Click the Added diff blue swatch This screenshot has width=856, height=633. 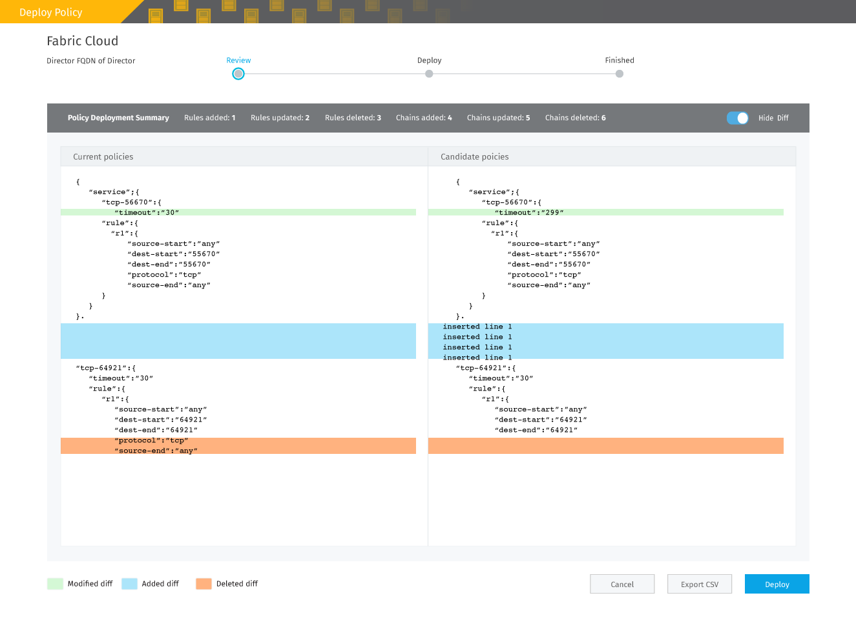click(129, 584)
